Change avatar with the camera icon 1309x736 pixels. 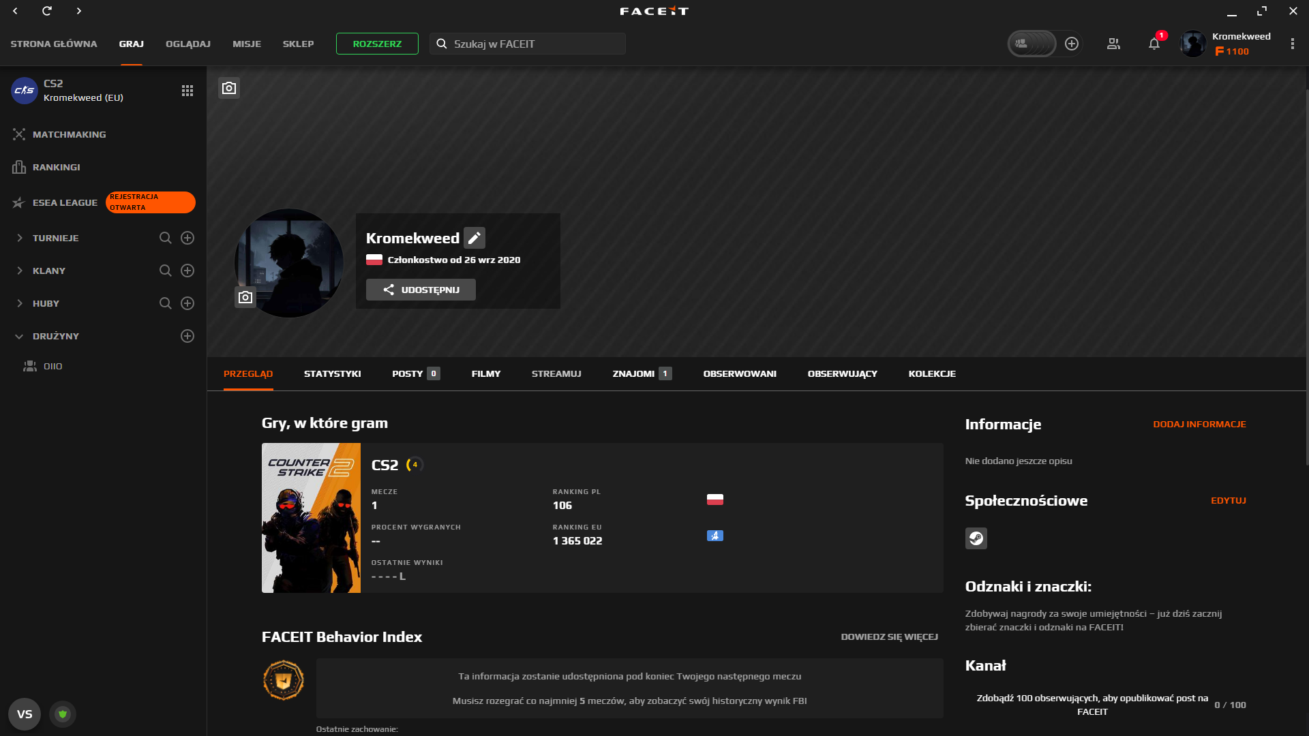point(245,297)
